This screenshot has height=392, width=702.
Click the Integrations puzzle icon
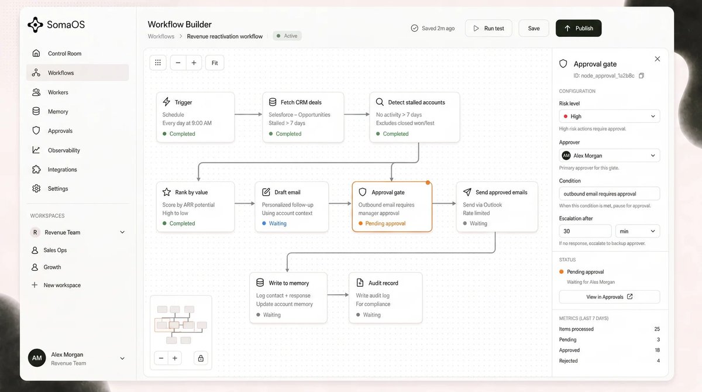(36, 169)
